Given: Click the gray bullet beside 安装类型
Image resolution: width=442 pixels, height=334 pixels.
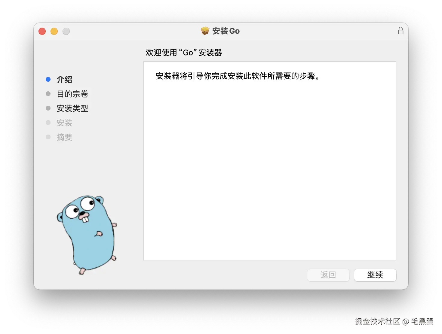Looking at the screenshot, I should 48,108.
